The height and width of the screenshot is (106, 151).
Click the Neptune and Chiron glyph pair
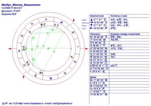pos(41,73)
